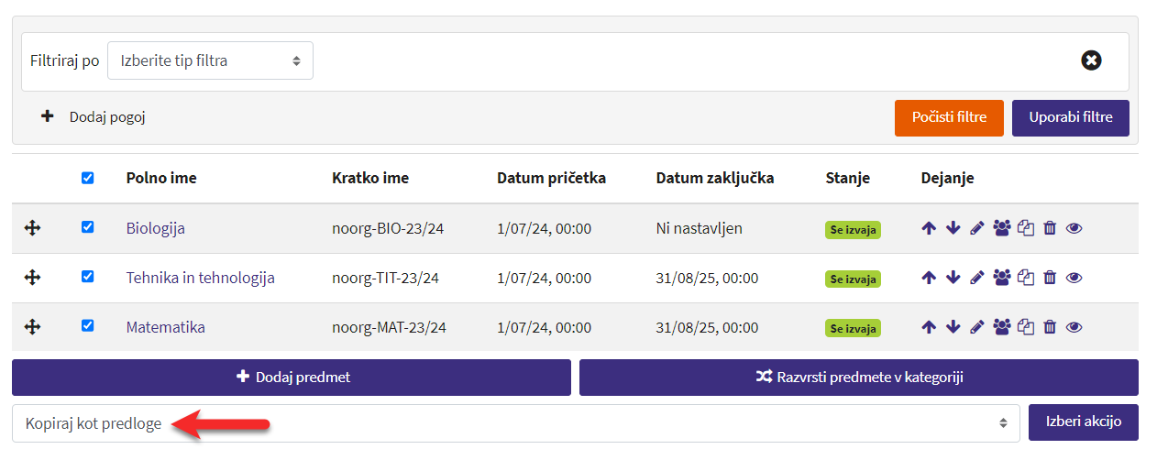Delete Matematika using its trash icon
The width and height of the screenshot is (1157, 460).
[1051, 327]
